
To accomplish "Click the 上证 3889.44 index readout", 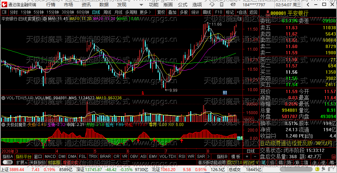I will 12,170.
